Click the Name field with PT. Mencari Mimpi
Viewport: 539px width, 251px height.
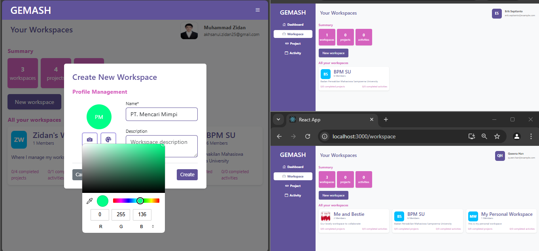tap(162, 114)
